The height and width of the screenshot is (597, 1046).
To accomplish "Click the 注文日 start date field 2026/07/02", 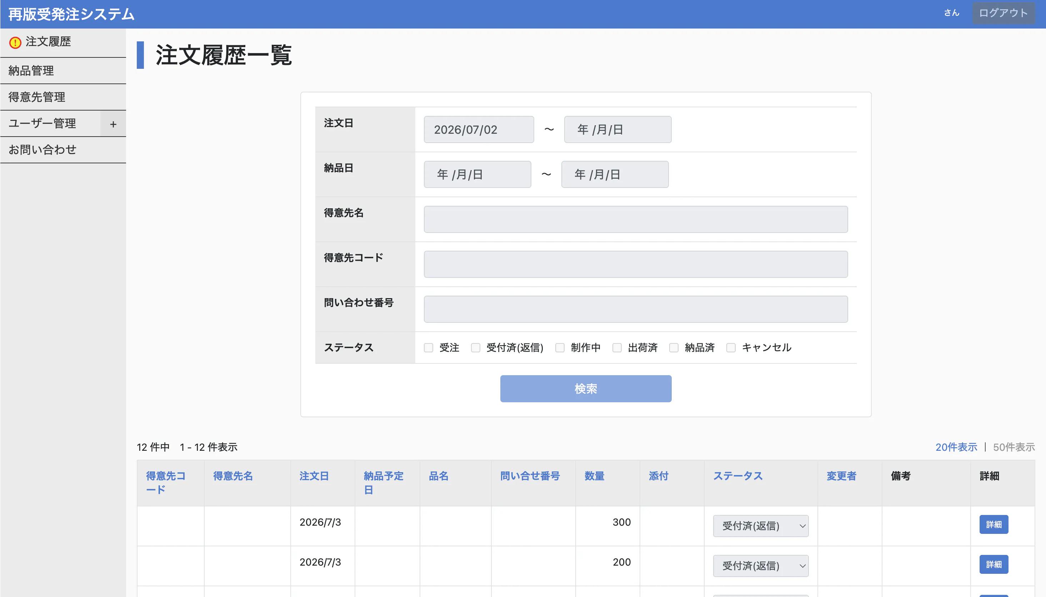I will click(x=479, y=129).
